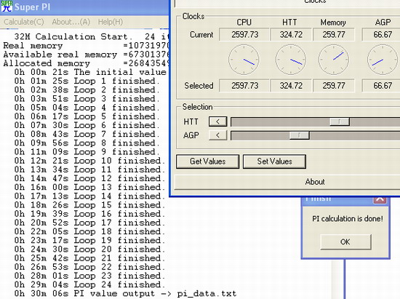Click the 'Loop 9 finished' line
The width and height of the screenshot is (400, 299).
[x=87, y=152]
